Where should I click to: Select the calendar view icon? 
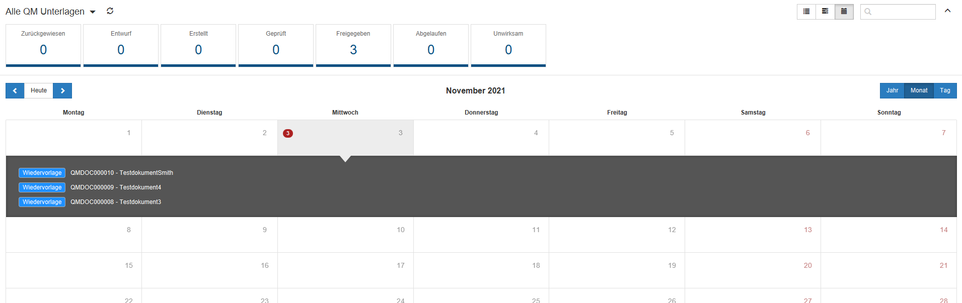tap(844, 12)
